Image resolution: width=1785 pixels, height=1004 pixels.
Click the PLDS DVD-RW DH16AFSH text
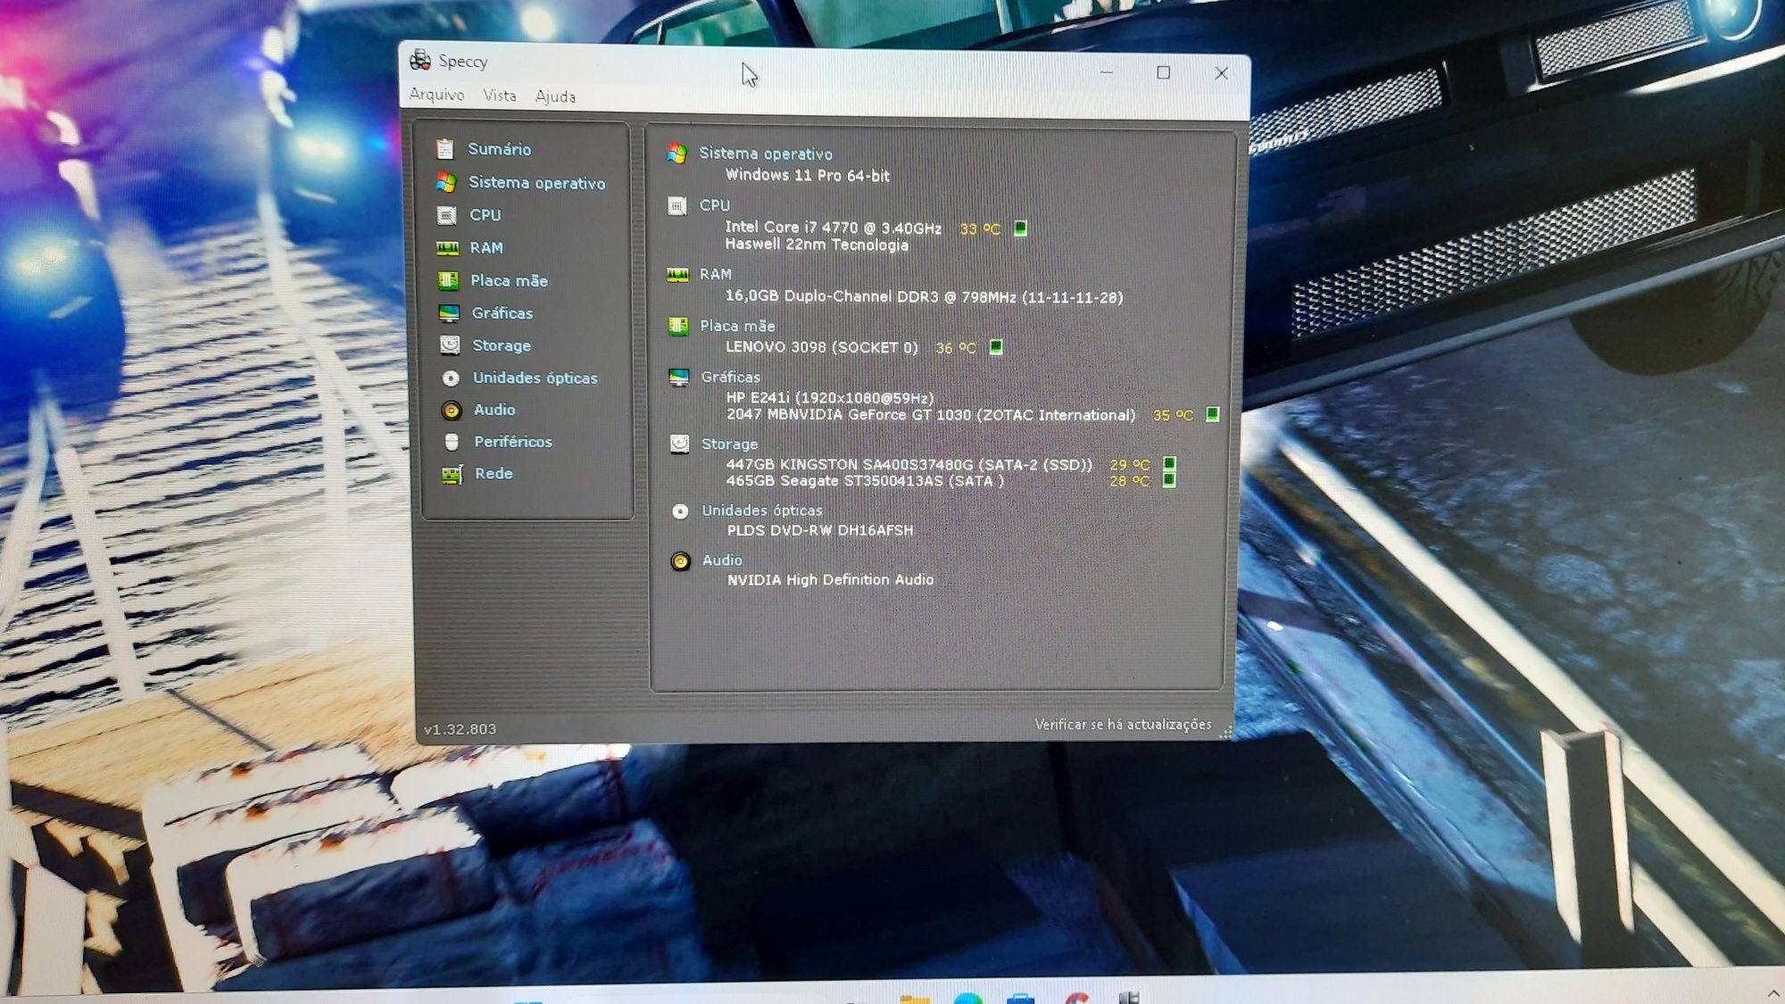pos(820,530)
